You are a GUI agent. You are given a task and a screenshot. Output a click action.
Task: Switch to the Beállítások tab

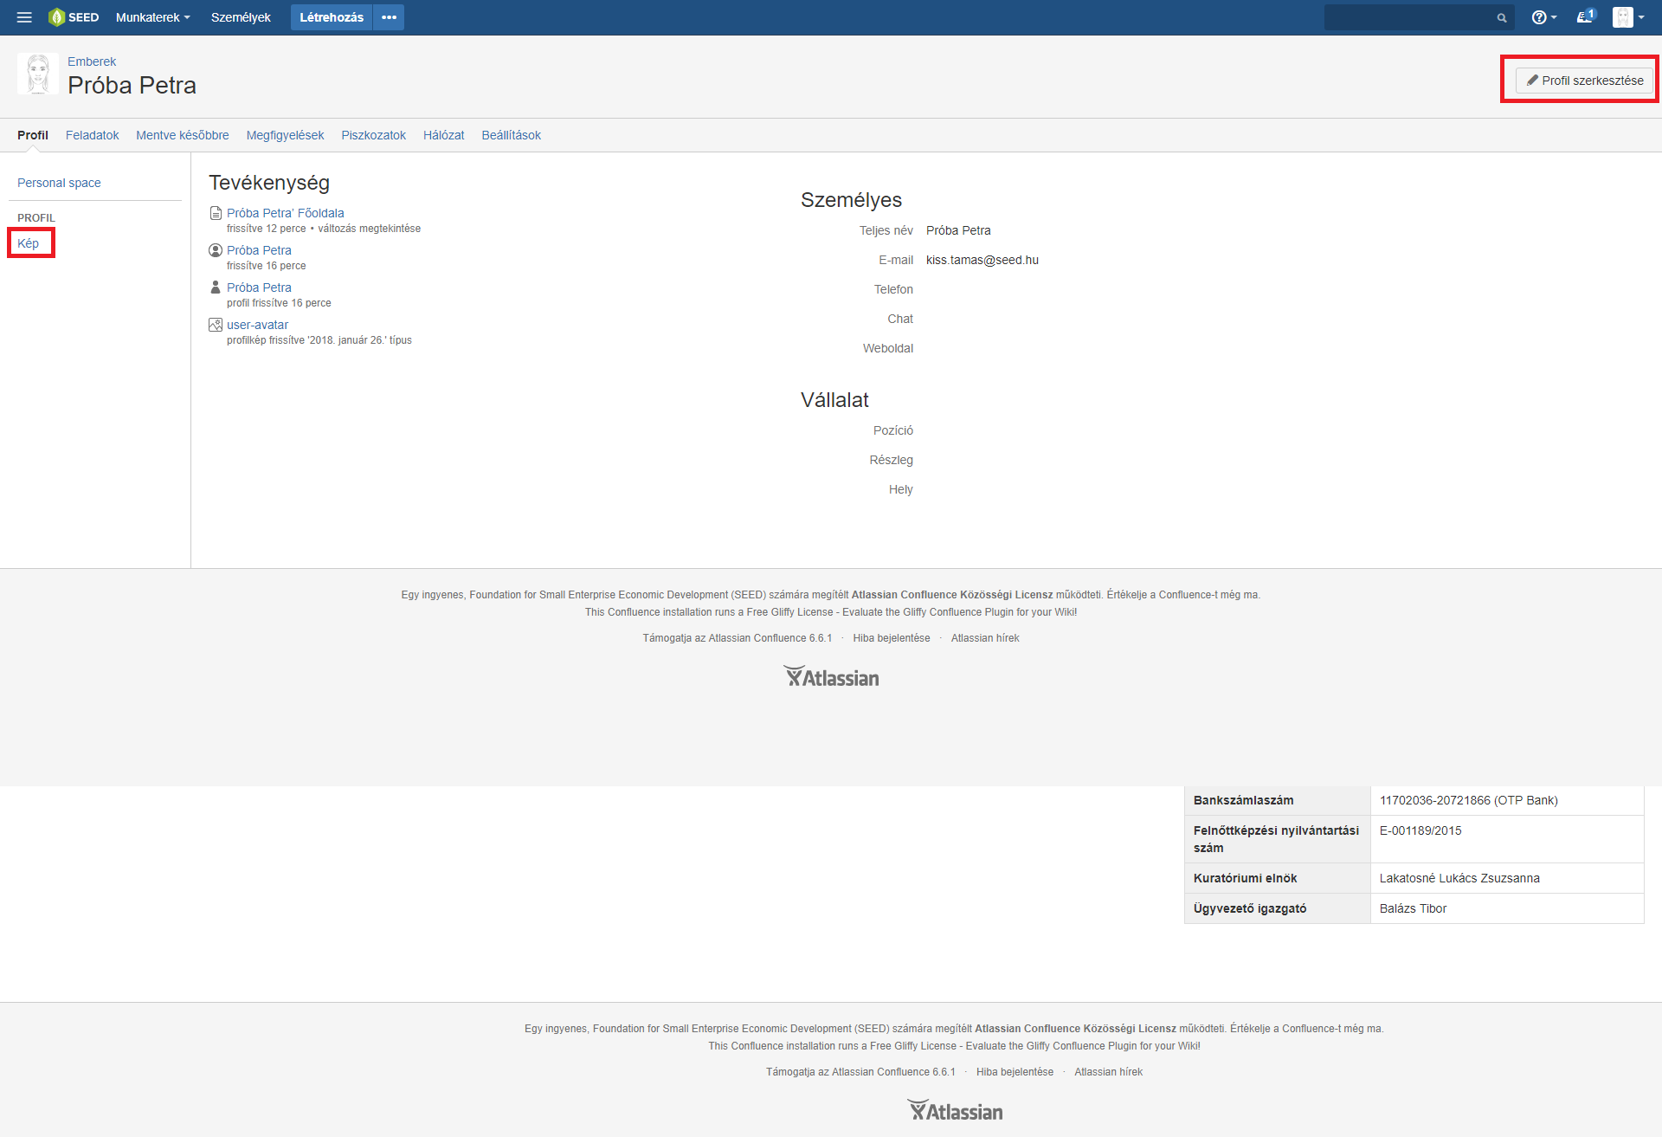[x=511, y=135]
